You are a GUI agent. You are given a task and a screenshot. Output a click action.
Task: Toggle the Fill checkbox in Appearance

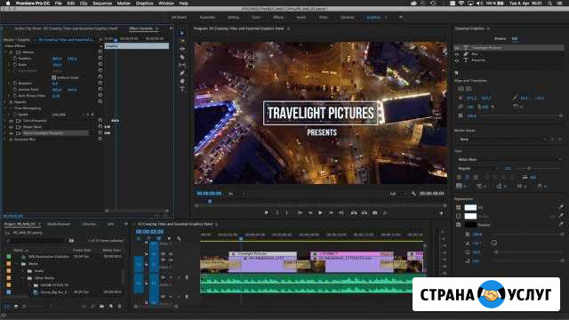(459, 207)
